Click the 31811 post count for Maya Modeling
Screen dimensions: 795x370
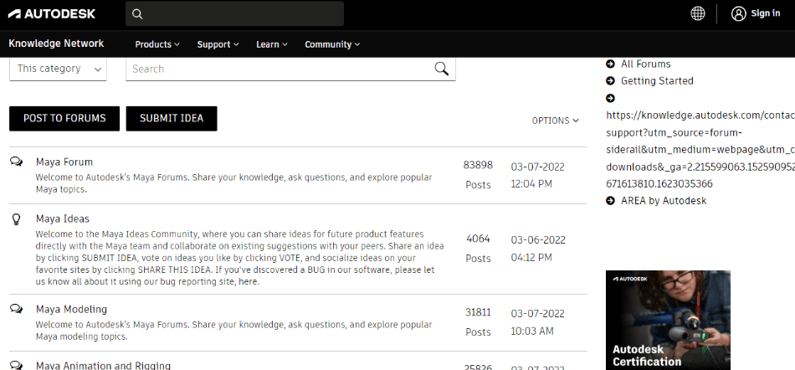(x=478, y=312)
